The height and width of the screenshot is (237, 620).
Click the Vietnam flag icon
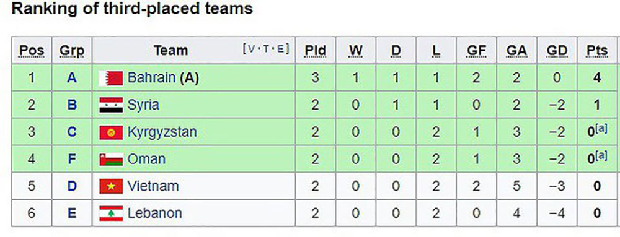click(111, 186)
